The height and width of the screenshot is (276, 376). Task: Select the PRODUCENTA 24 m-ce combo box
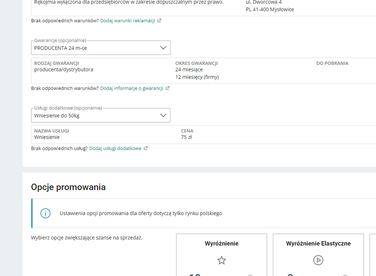(x=94, y=48)
